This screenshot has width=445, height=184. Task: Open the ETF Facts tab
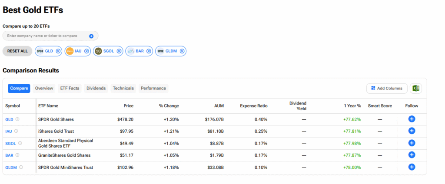(70, 88)
